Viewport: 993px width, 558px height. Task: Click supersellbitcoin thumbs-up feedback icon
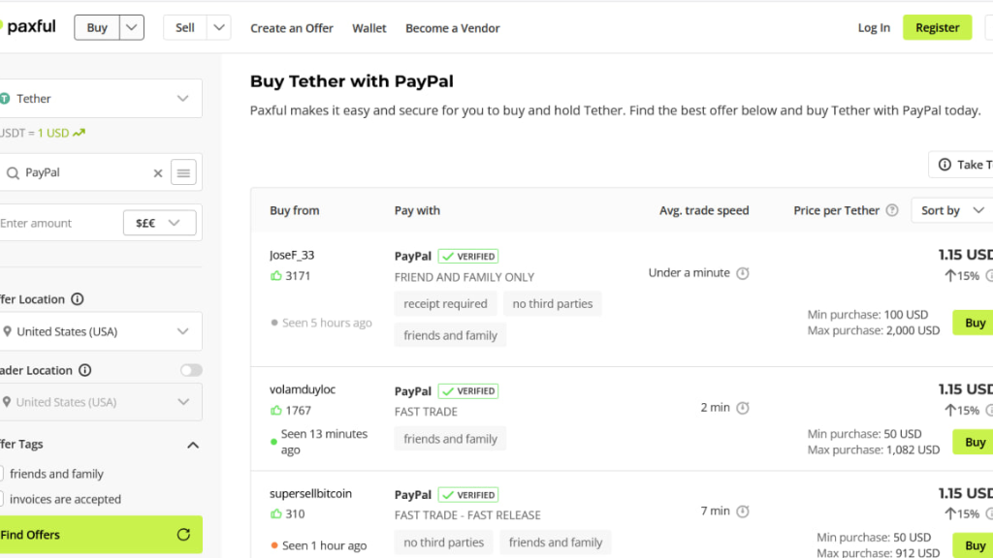point(275,513)
